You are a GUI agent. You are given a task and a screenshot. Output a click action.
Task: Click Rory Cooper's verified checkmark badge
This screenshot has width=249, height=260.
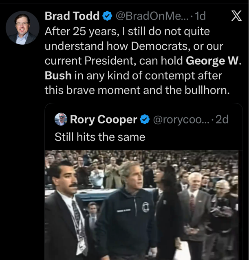point(145,119)
